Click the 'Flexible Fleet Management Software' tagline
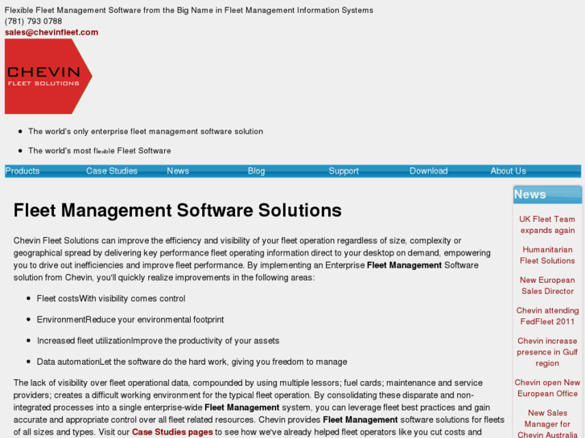The height and width of the screenshot is (438, 585). 189,10
